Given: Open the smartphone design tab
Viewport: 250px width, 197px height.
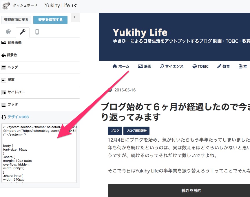Looking at the screenshot, I should (37, 32).
